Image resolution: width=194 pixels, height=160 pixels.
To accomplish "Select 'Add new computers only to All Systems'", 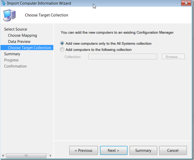I will pyautogui.click(x=62, y=43).
